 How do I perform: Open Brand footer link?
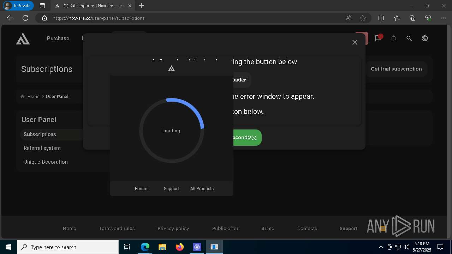coord(268,229)
